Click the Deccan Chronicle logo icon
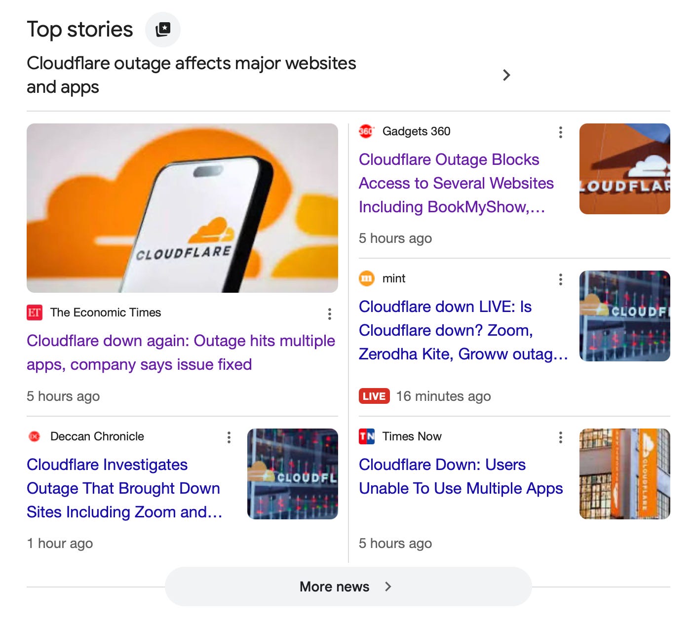Screen dimensions: 692x626 tap(35, 436)
